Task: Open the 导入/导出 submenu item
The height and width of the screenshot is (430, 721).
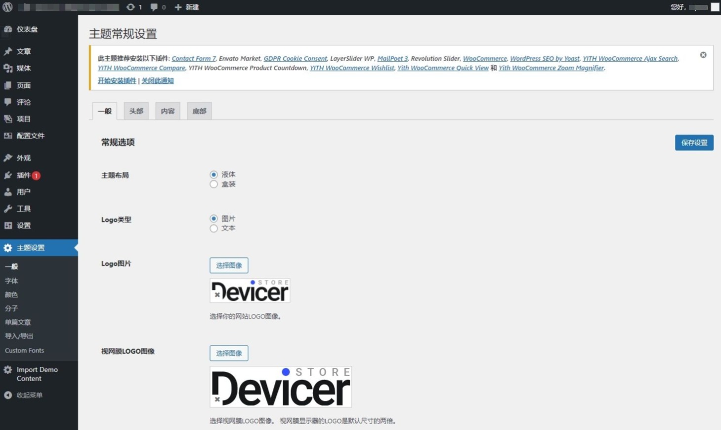Action: pyautogui.click(x=19, y=336)
